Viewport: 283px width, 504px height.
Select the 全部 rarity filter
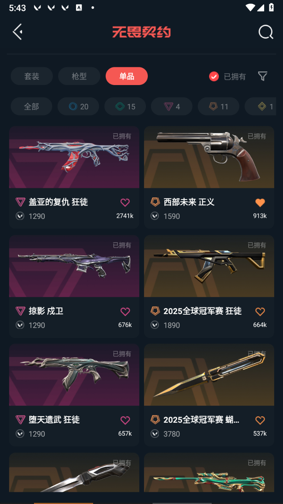click(31, 106)
